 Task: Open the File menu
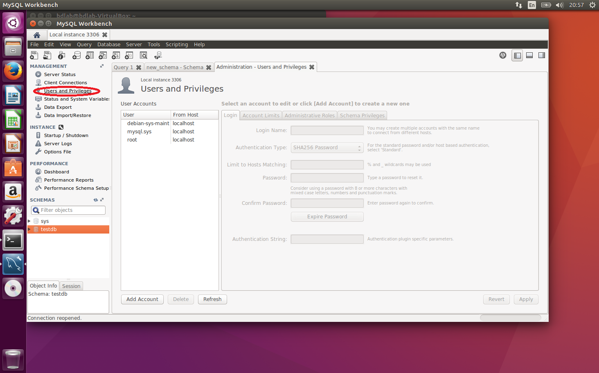[34, 45]
